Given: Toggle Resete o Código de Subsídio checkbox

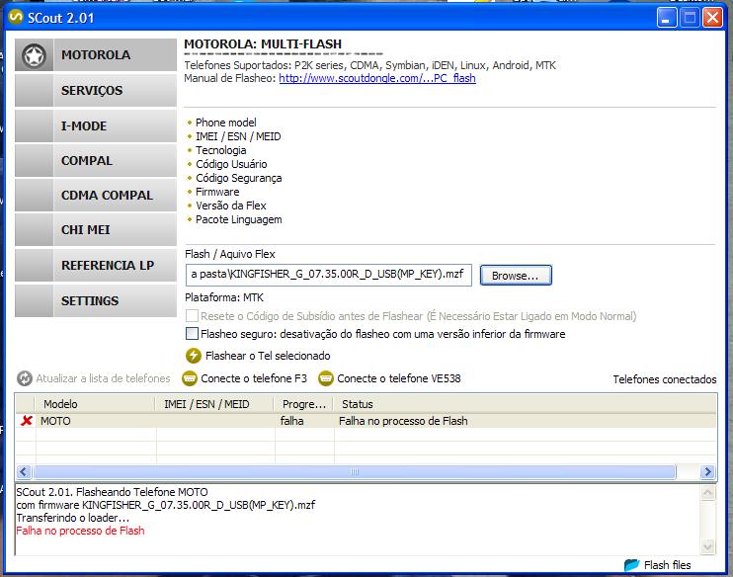Looking at the screenshot, I should 192,316.
